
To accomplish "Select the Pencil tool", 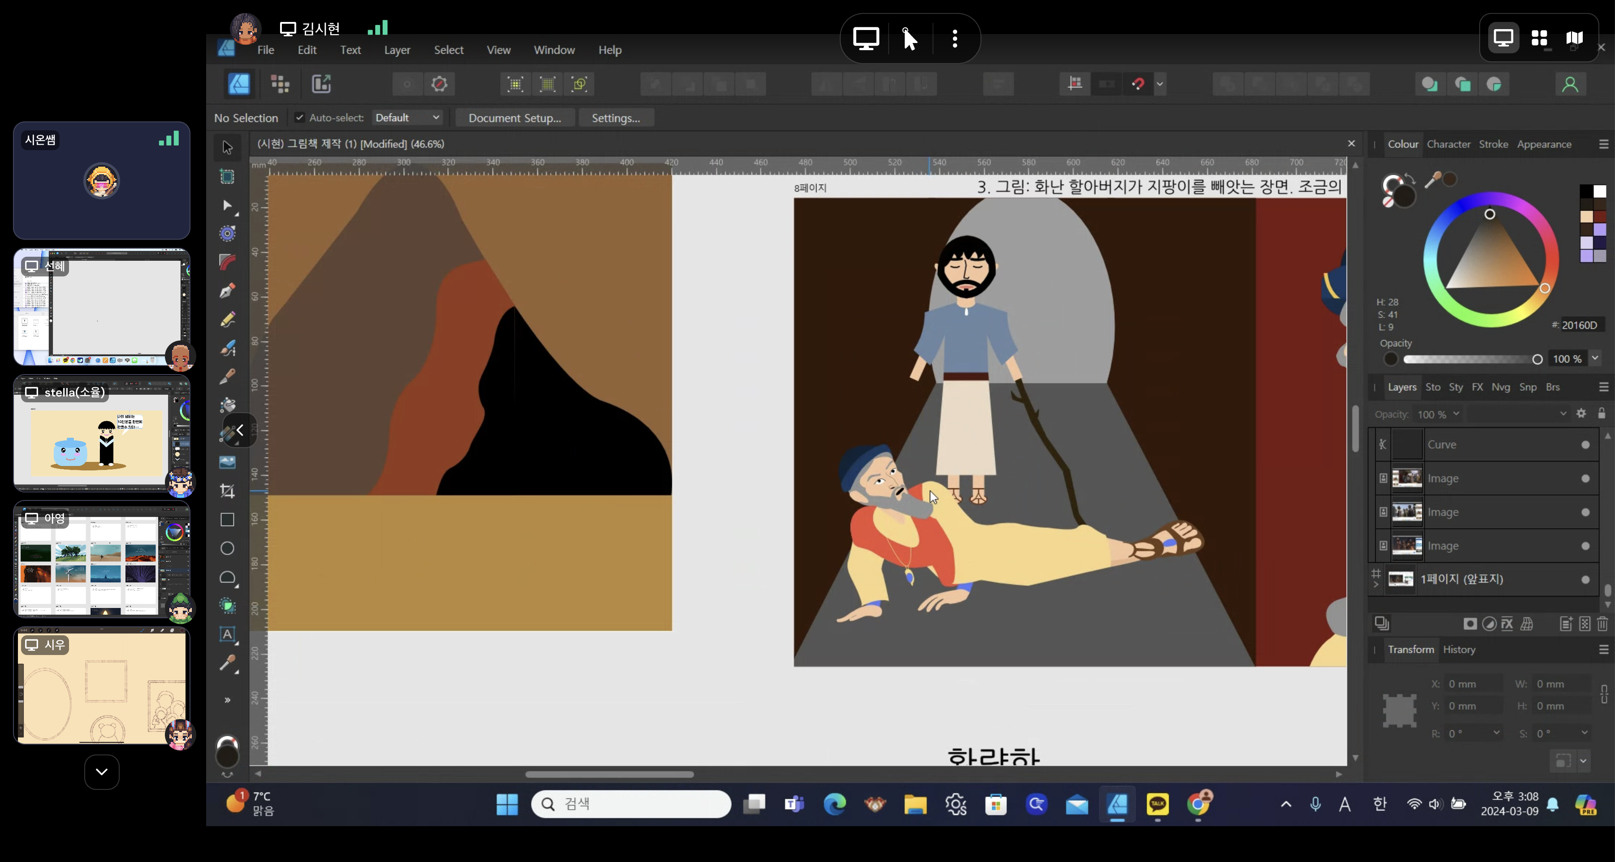I will [227, 320].
